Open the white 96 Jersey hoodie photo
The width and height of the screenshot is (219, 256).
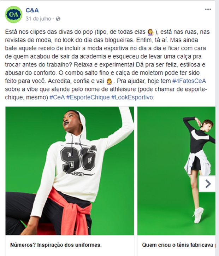pyautogui.click(x=70, y=171)
